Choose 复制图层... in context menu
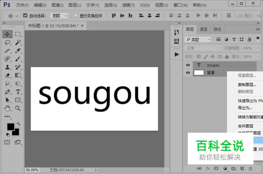The height and width of the screenshot is (174, 263). tap(247, 85)
